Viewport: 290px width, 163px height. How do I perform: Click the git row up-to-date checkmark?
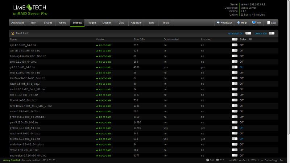click(x=97, y=67)
